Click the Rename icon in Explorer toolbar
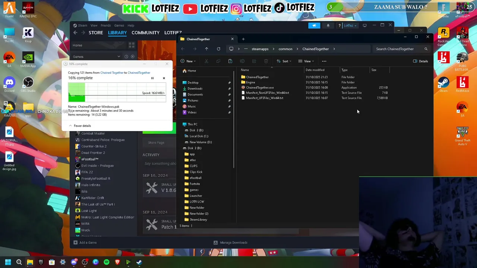 tap(242, 61)
